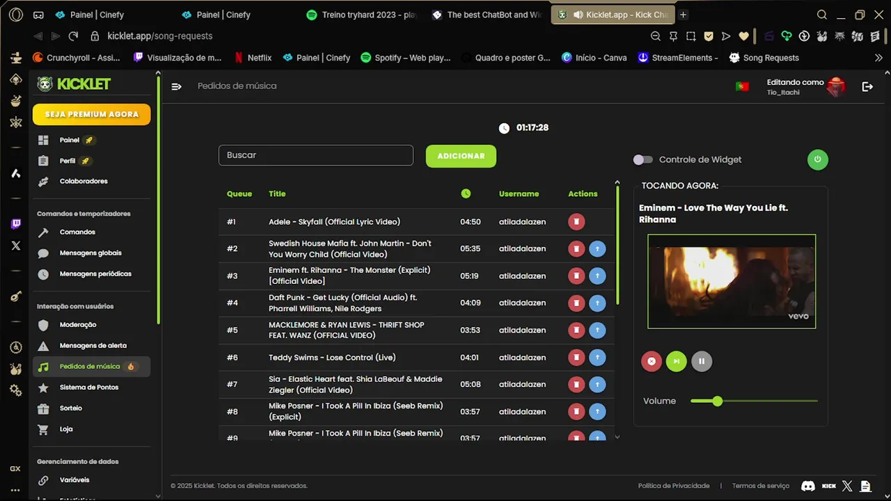Select Pedidos de música in sidebar
Image resolution: width=891 pixels, height=501 pixels.
[x=91, y=366]
